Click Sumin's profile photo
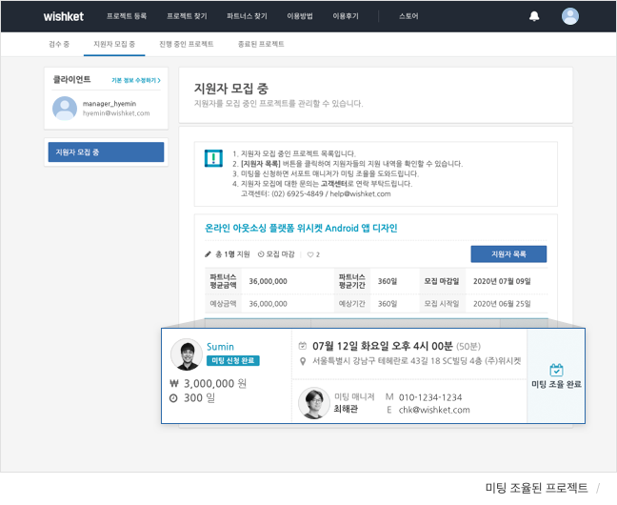 tap(185, 354)
